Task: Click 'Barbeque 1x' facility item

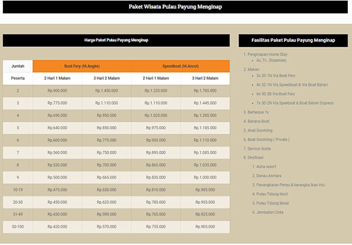Action: (258, 112)
